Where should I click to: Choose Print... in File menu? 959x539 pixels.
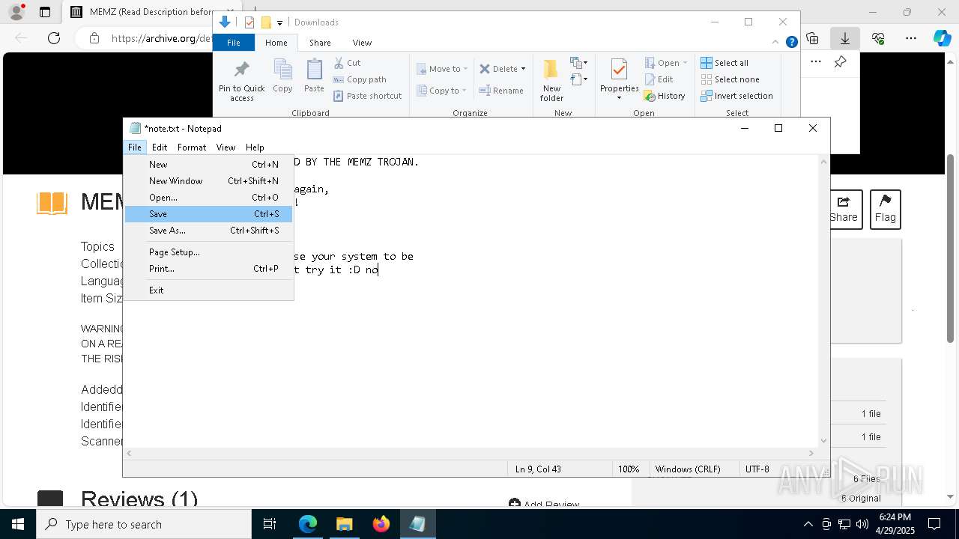(x=208, y=269)
